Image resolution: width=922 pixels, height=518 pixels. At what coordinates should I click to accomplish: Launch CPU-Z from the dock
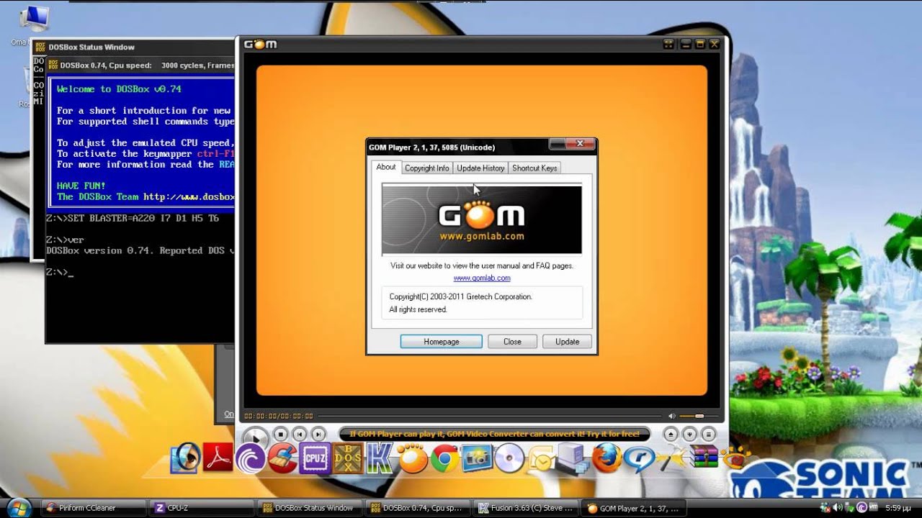(315, 458)
